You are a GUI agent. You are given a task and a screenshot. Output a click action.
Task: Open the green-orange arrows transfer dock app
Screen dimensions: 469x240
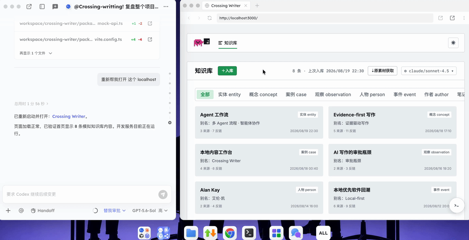(x=210, y=233)
